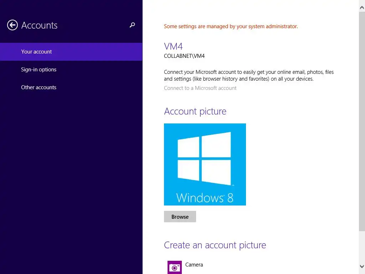The image size is (365, 274).
Task: Click the Windows 8 account picture
Action: [x=205, y=164]
